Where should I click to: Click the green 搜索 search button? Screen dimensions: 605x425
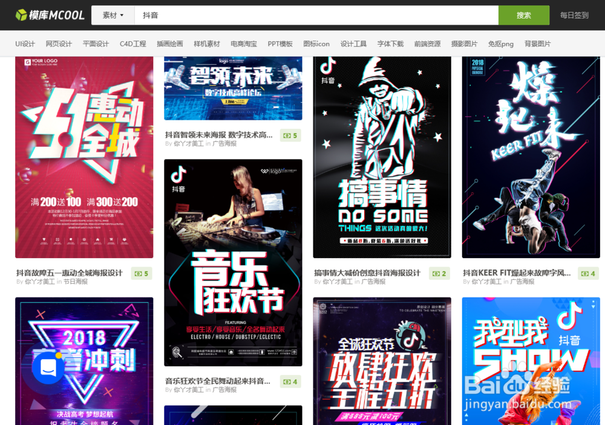click(x=524, y=15)
